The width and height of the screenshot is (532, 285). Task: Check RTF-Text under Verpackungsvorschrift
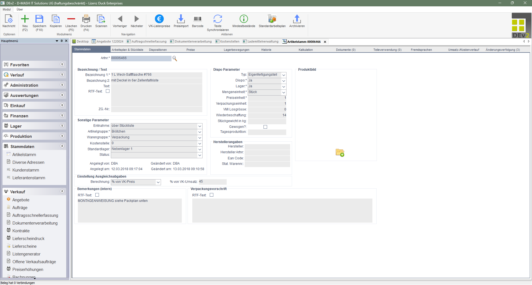click(212, 195)
